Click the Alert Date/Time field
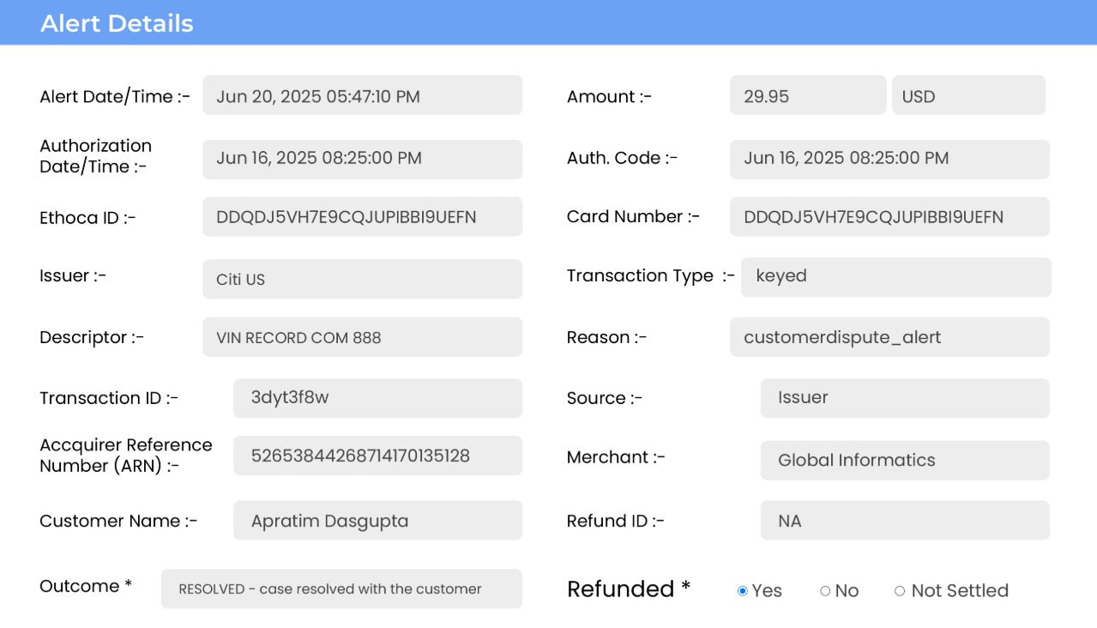Image resolution: width=1097 pixels, height=628 pixels. click(362, 95)
